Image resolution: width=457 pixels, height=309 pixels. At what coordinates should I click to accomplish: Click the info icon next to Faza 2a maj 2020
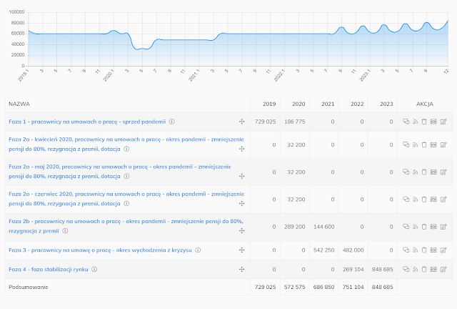(x=126, y=176)
